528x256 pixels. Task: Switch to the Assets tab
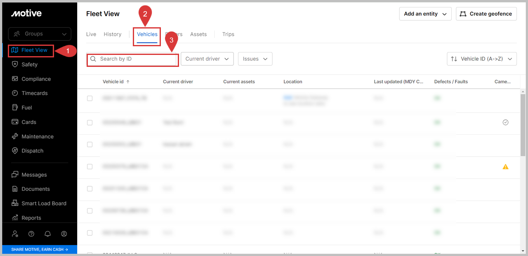198,34
